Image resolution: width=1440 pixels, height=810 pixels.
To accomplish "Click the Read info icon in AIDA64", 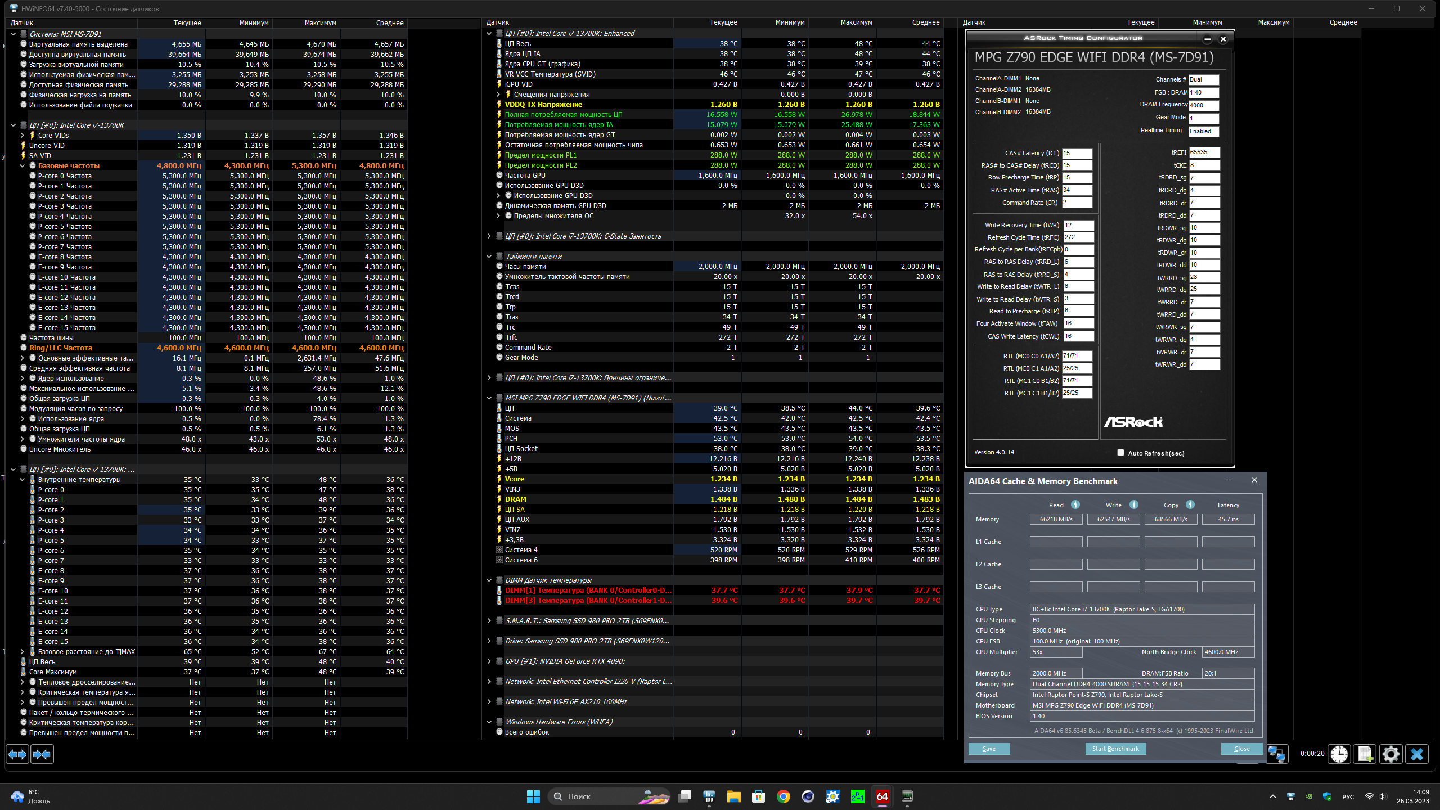I will coord(1075,505).
